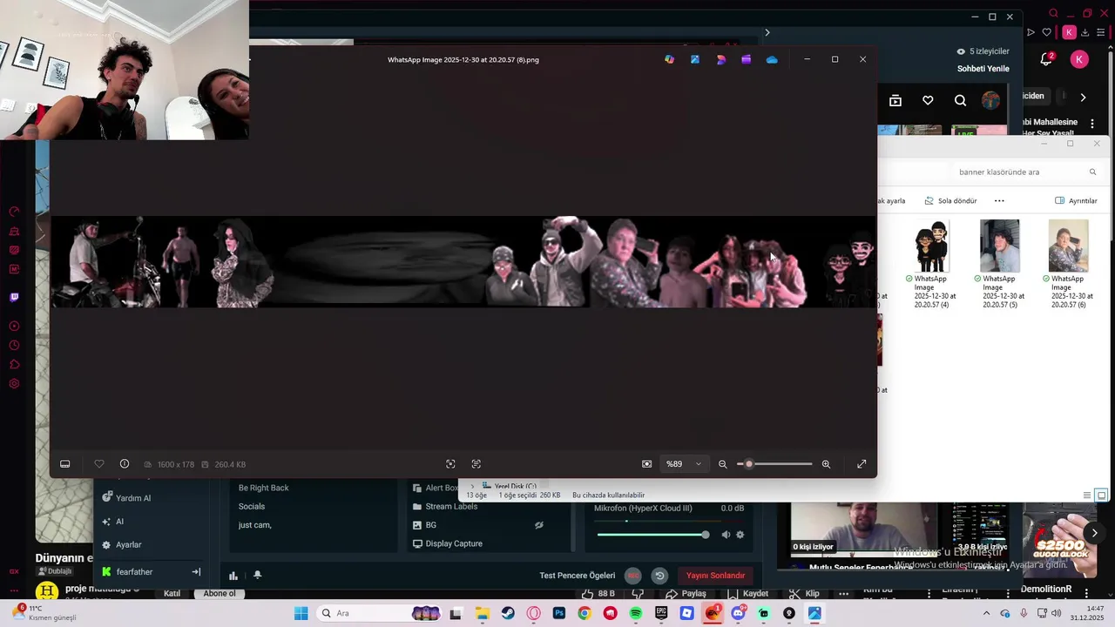Show hidden system tray icons chevron
This screenshot has width=1115, height=627.
coord(986,613)
